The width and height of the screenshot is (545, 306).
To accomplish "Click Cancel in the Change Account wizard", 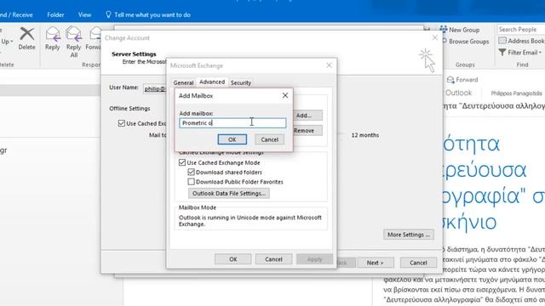I will coord(418,263).
